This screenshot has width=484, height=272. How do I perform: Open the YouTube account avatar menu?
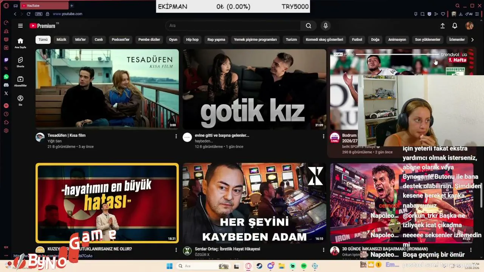point(469,26)
